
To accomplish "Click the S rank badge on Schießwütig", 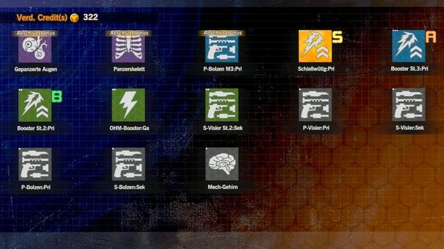I will [x=337, y=37].
